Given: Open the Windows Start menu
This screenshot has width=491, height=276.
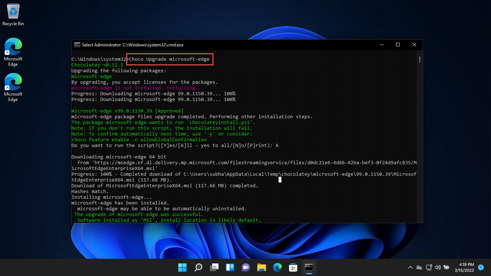Looking at the screenshot, I should pyautogui.click(x=182, y=267).
